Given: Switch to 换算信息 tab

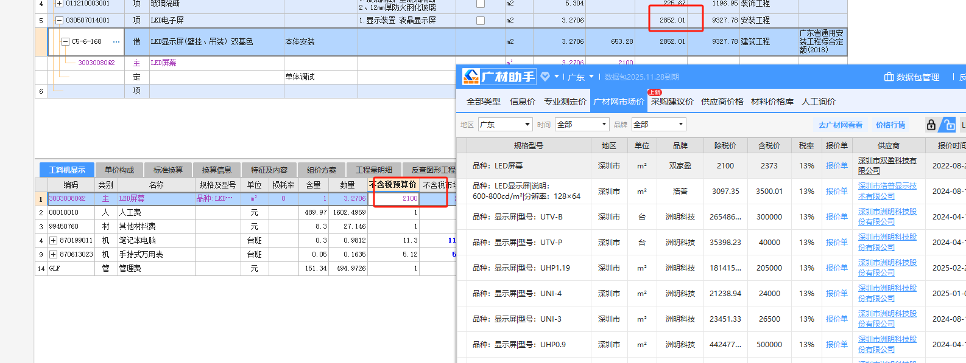Looking at the screenshot, I should tap(217, 170).
